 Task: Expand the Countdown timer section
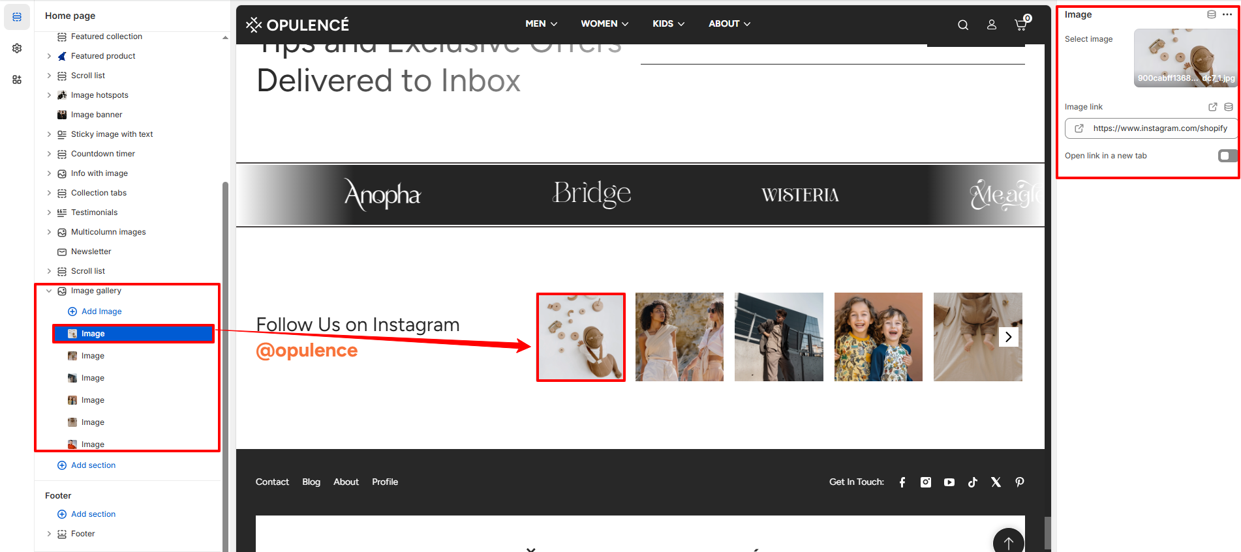(49, 154)
